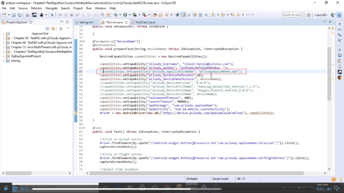
Task: Switch to the Java EE perspective
Action: point(321,15)
